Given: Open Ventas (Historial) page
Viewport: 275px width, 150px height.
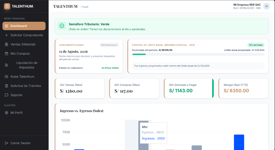Looking at the screenshot, I should tap(24, 44).
